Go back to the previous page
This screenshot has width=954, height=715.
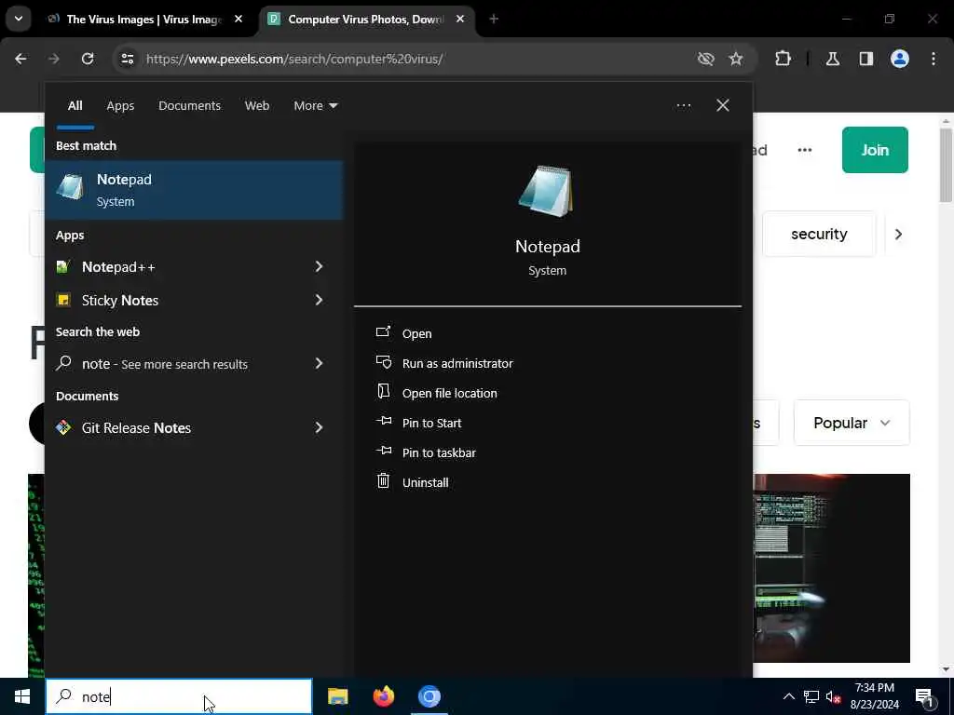[20, 59]
